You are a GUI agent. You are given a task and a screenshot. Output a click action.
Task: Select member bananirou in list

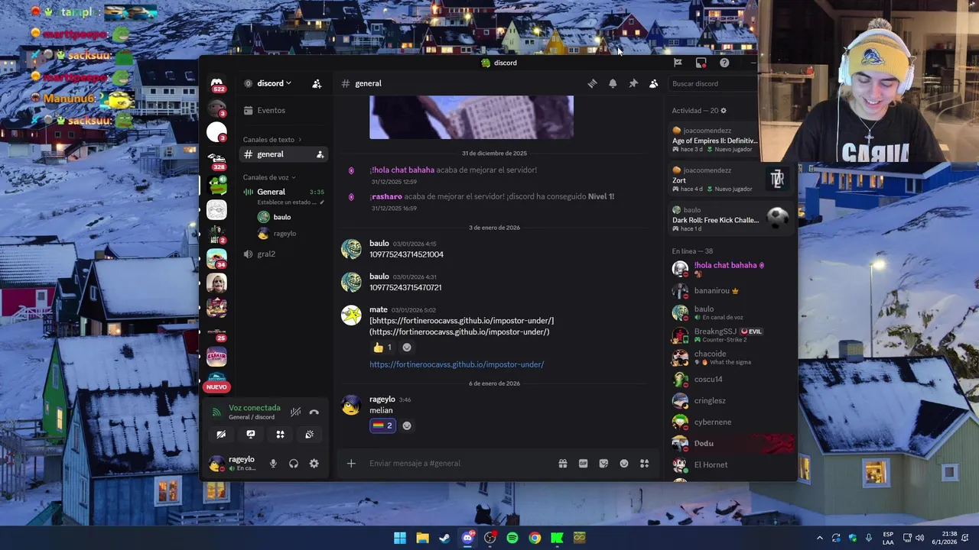tap(730, 290)
